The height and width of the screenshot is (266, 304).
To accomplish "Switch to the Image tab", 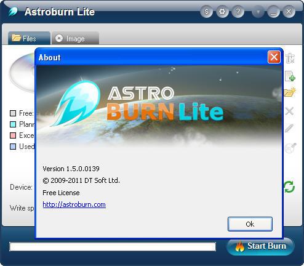I will [75, 38].
